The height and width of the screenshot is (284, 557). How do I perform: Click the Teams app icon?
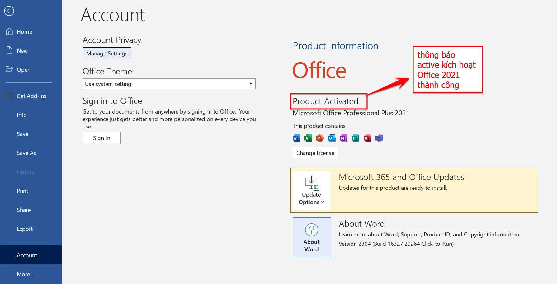click(379, 138)
